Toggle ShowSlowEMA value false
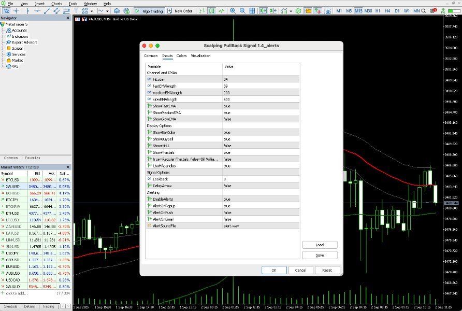Image resolution: width=462 pixels, height=311 pixels. tap(261, 119)
